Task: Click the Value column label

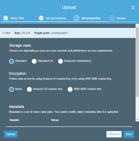Action: (x=55, y=120)
